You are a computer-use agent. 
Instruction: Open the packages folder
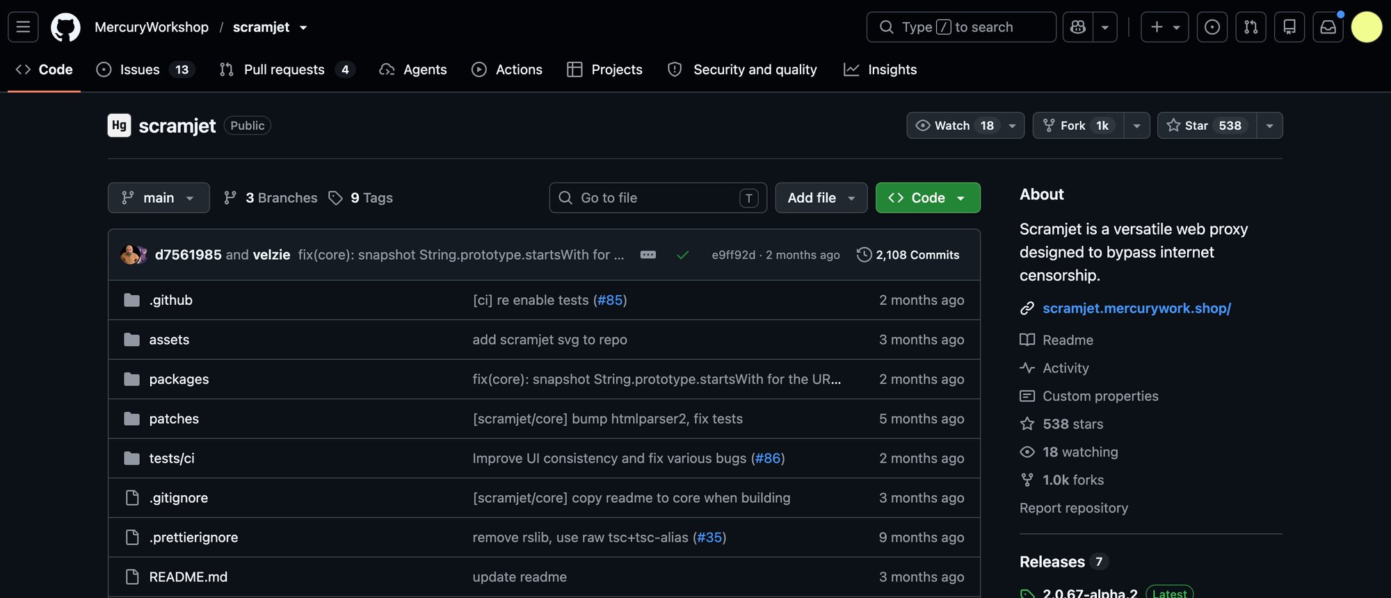click(x=179, y=379)
